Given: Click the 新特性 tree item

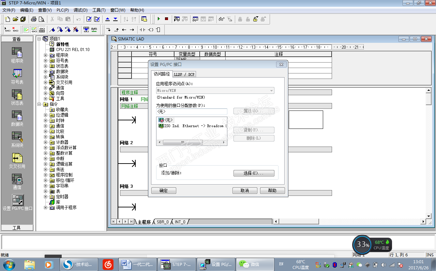Looking at the screenshot, I should 59,44.
